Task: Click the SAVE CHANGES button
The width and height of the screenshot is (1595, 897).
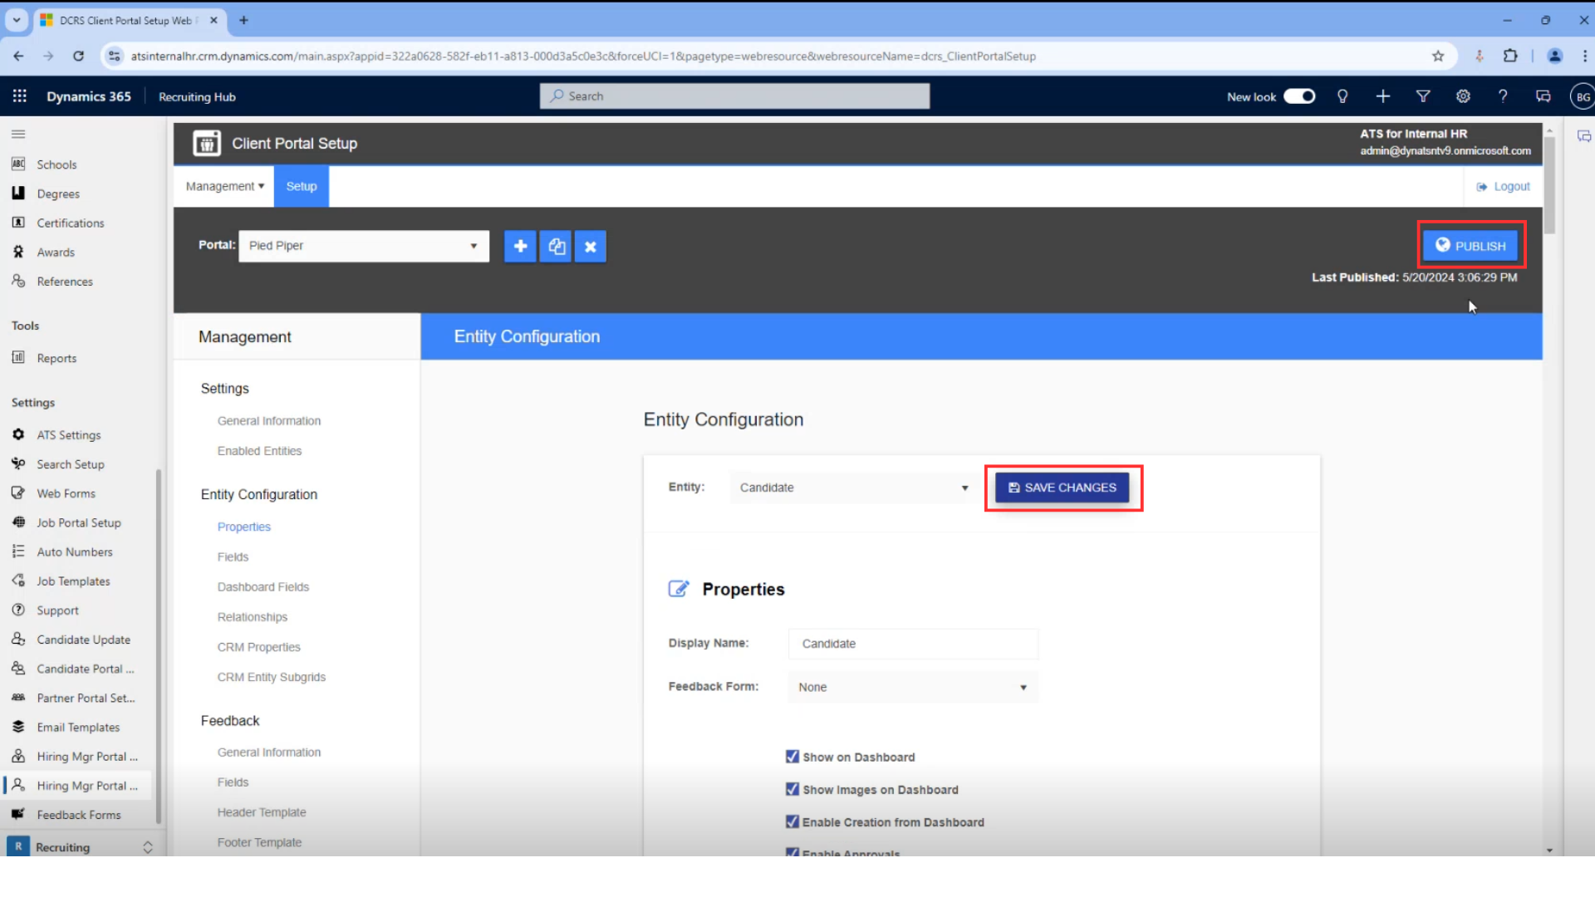Action: tap(1063, 488)
